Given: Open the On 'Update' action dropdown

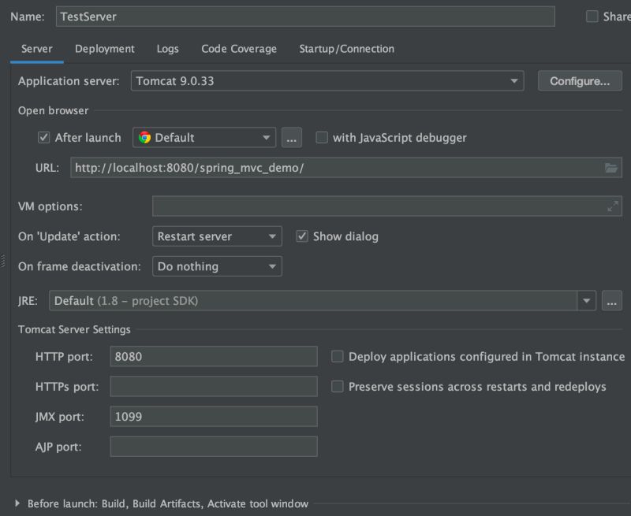Looking at the screenshot, I should pyautogui.click(x=273, y=236).
